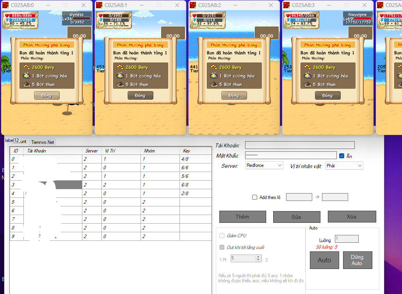Enable the Add theo lô checkbox
Viewport: 402px width, 294px height.
[x=255, y=197]
